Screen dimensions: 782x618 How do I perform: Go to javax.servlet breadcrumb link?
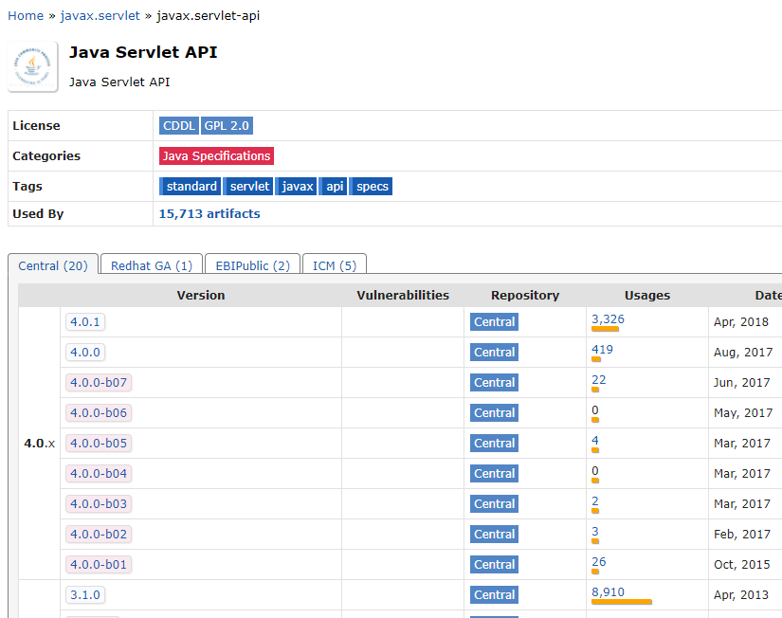coord(100,15)
